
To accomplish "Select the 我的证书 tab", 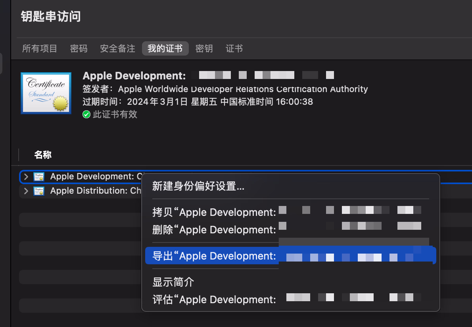I will (165, 48).
